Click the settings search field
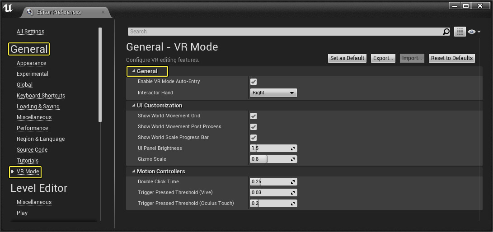 coord(285,32)
